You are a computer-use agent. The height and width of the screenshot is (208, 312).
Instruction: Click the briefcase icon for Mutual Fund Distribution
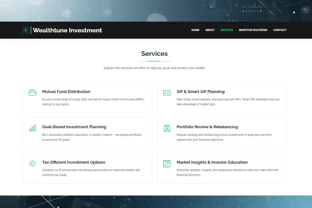(x=32, y=93)
